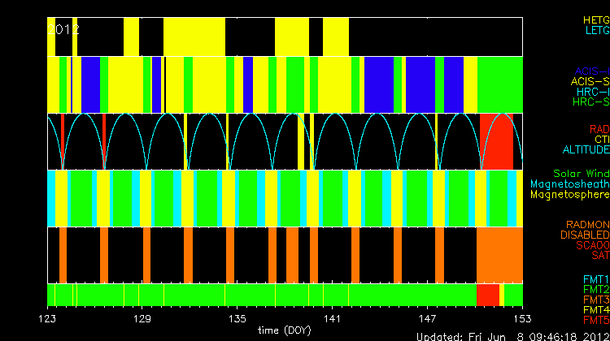Select the Solar Wind legend label
This screenshot has height=341, width=610.
pos(581,174)
